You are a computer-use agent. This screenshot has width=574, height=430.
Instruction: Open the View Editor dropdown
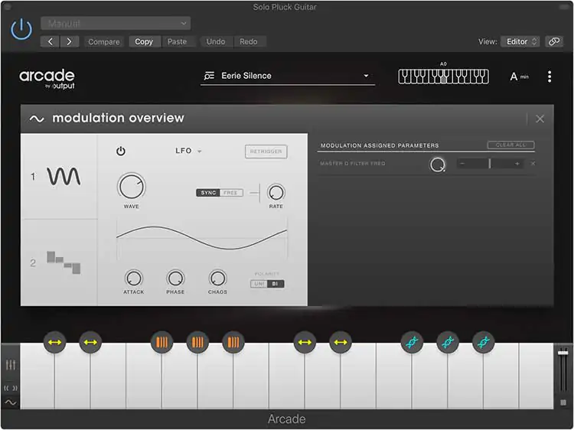coord(520,42)
